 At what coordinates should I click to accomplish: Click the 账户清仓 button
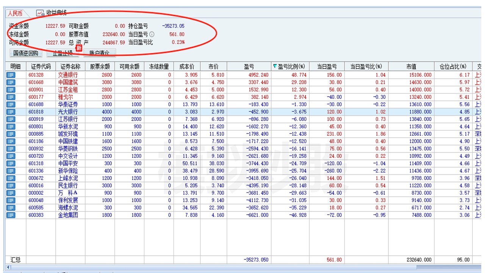[99, 53]
